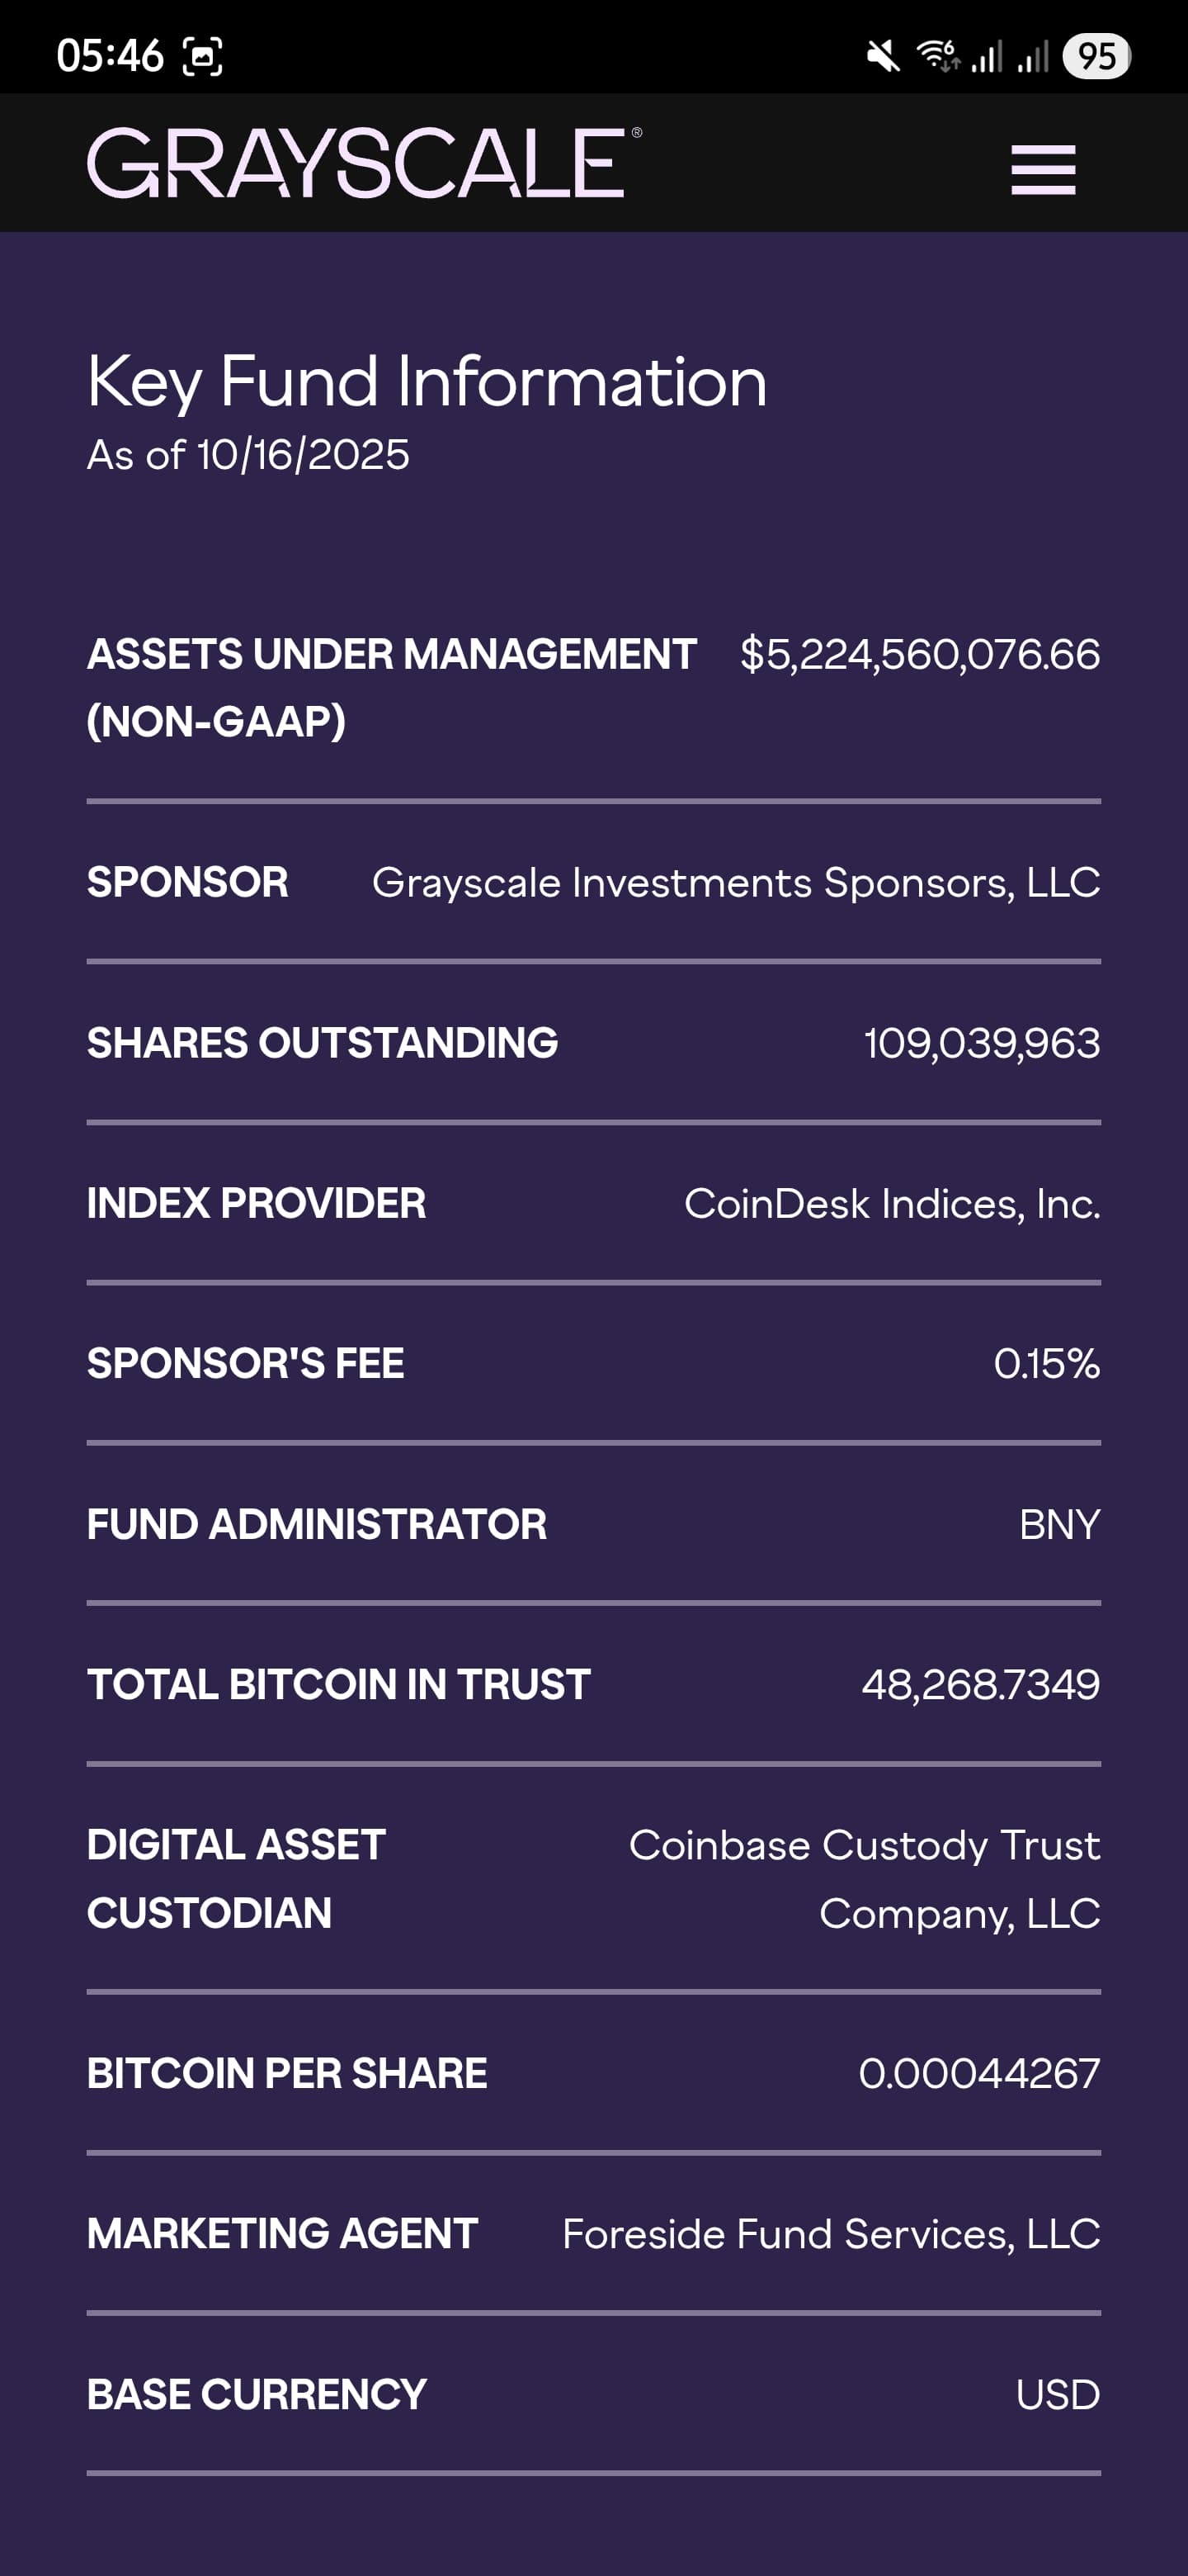Select the shares outstanding number 109,039,963
Screen dimensions: 1188x2576
(x=981, y=1044)
